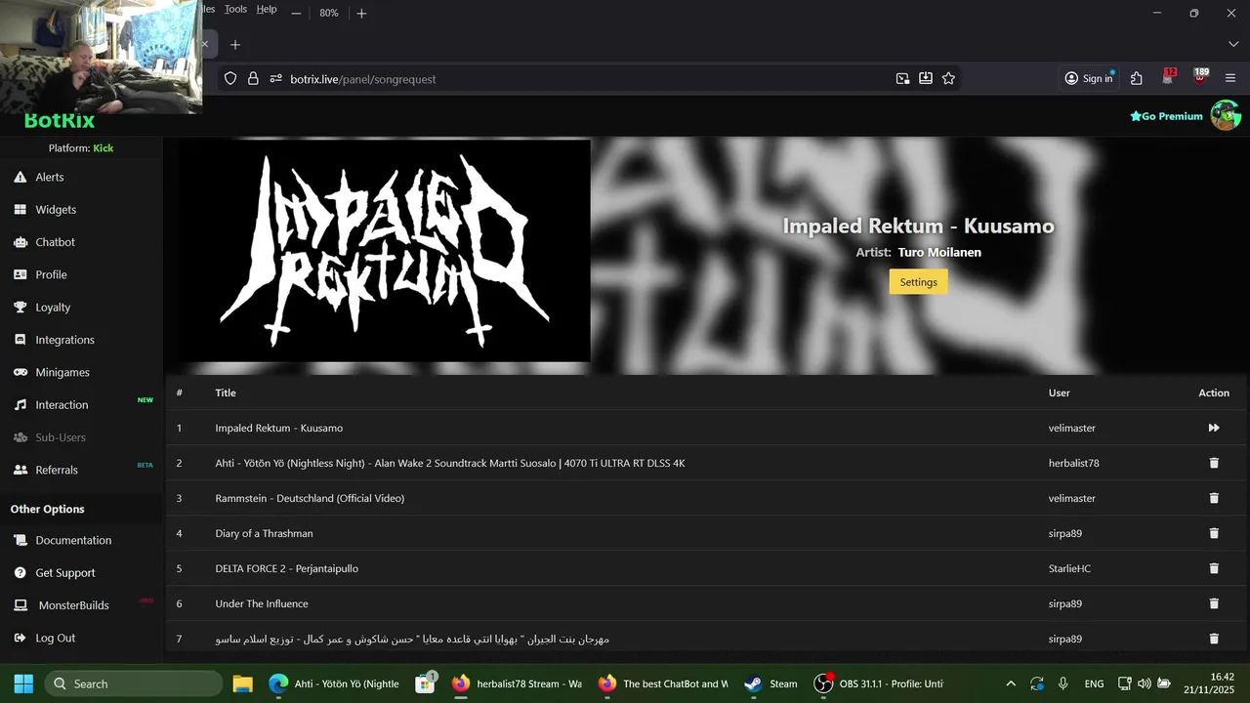The height and width of the screenshot is (703, 1250).
Task: Open the Widgets grid icon in sidebar
Action: pos(20,209)
